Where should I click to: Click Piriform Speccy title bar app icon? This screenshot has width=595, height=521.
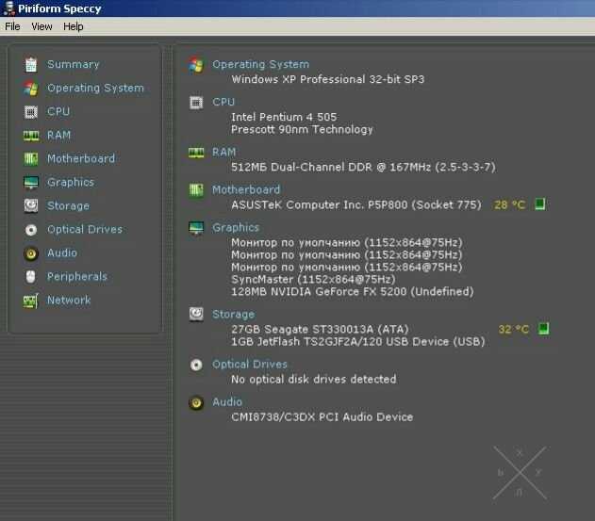pos(8,8)
